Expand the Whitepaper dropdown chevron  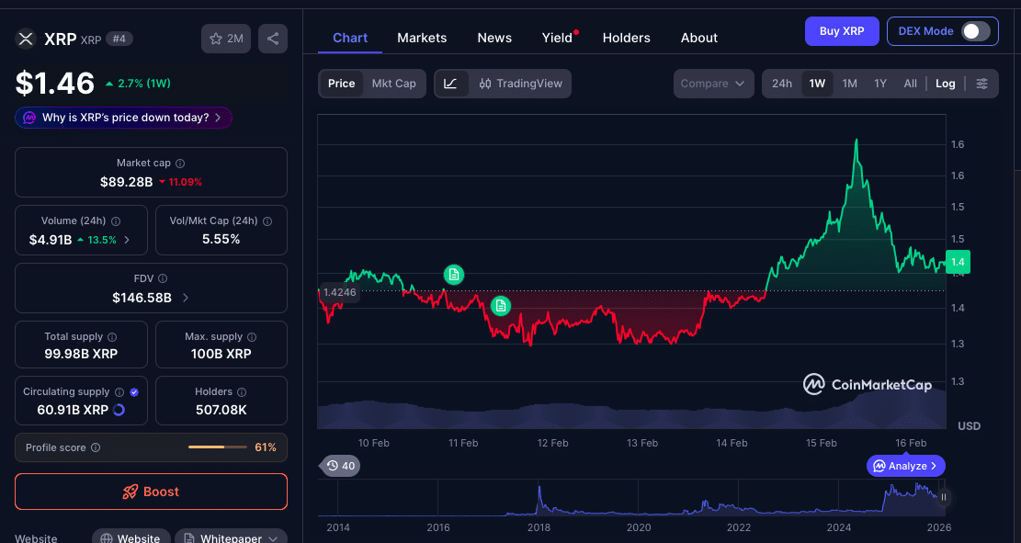click(273, 538)
